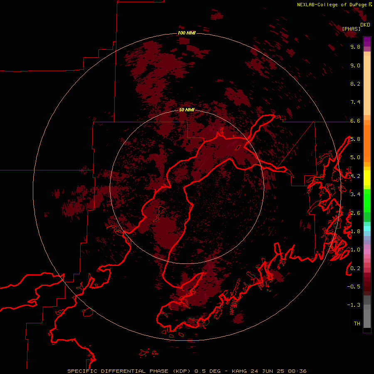This screenshot has width=374, height=374.
Task: Select the 5.8 value on the color scale
Action: (x=355, y=139)
